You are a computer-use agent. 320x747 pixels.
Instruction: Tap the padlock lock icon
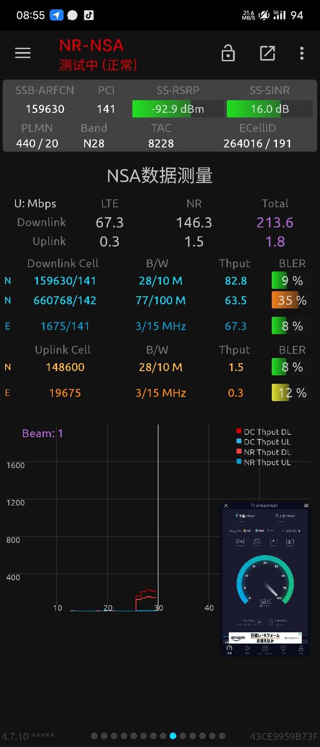(228, 53)
